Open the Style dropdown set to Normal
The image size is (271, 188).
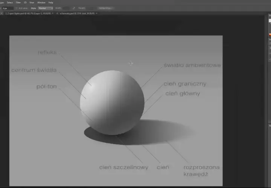click(46, 8)
